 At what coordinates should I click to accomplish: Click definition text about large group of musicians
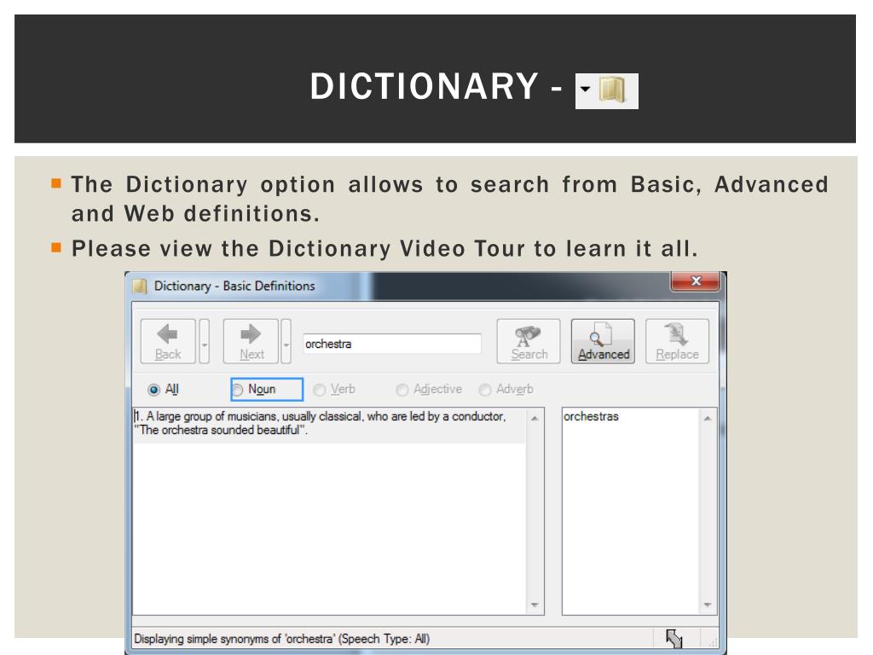click(x=321, y=423)
